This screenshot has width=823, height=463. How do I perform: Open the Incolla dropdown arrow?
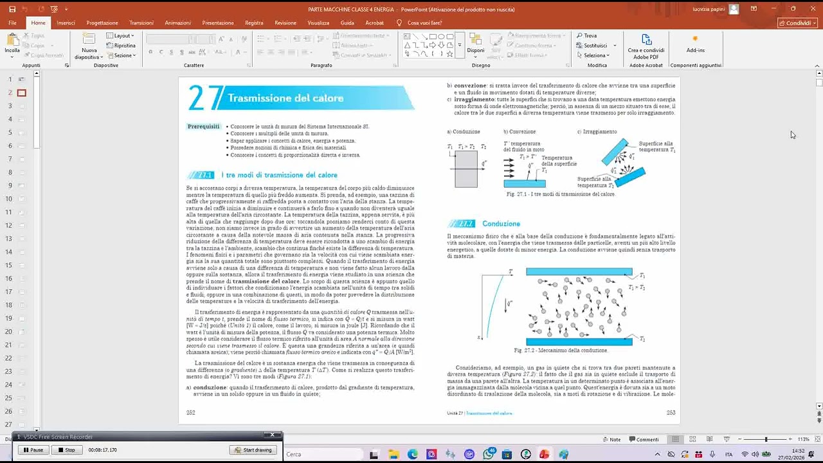(x=12, y=57)
